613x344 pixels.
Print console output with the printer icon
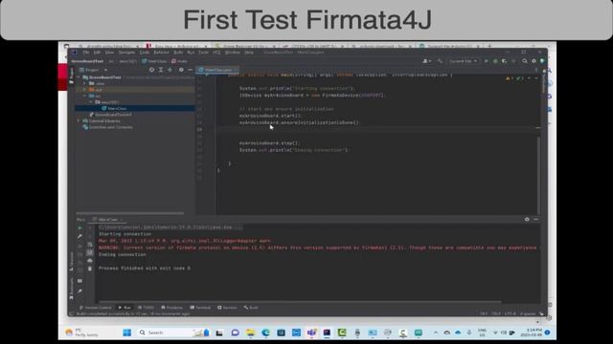pyautogui.click(x=90, y=261)
